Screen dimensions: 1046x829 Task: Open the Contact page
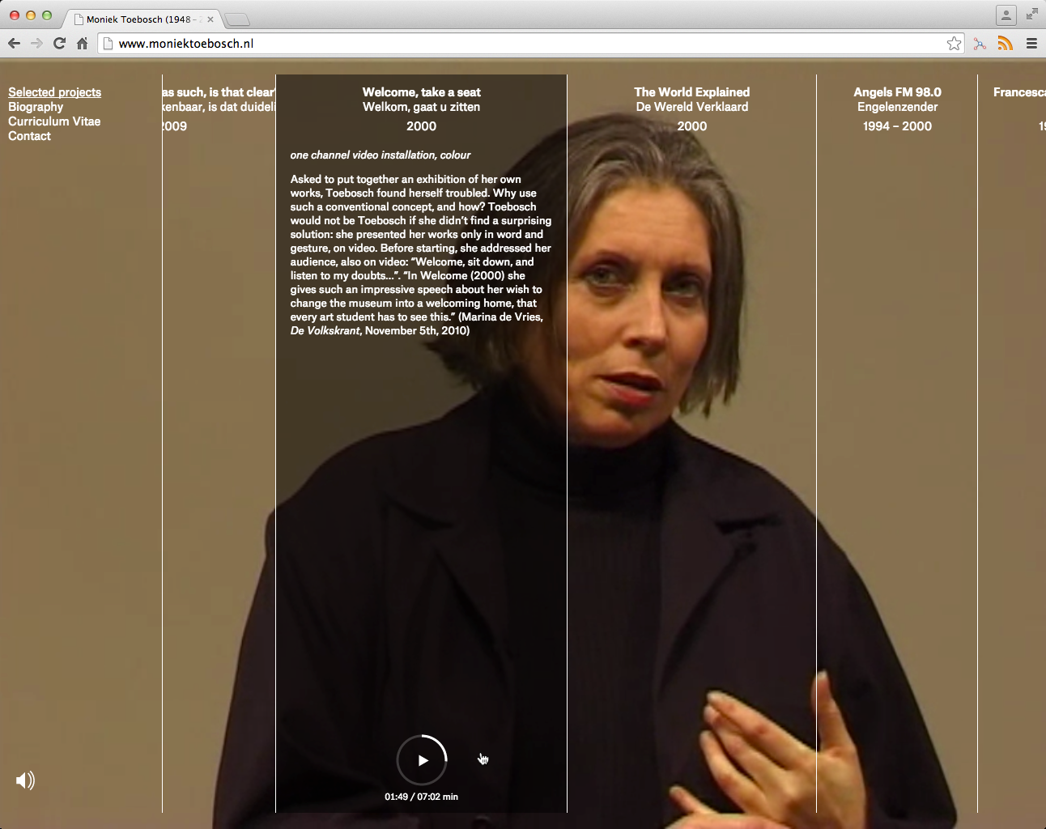(x=29, y=136)
